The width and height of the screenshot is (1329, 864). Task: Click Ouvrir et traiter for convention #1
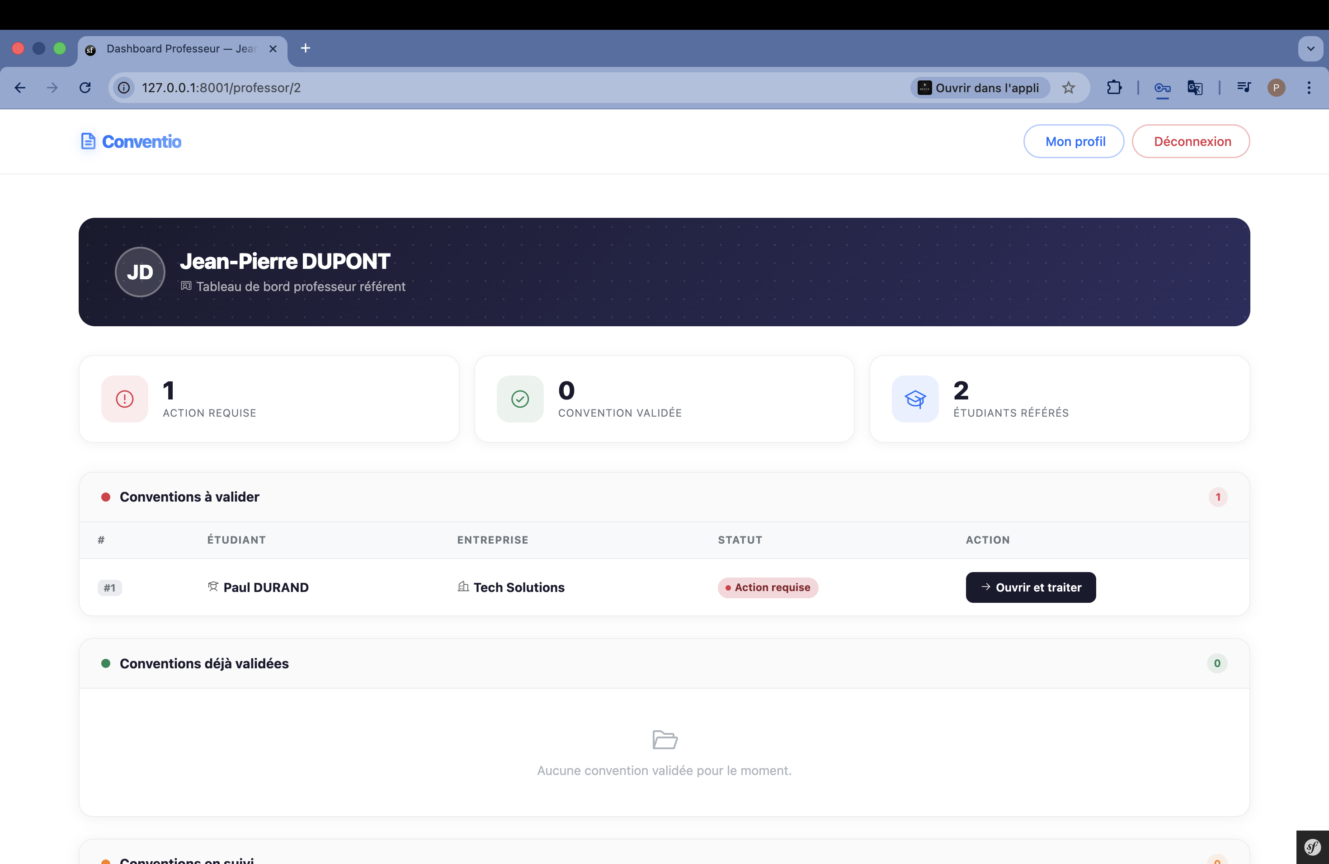click(1030, 587)
